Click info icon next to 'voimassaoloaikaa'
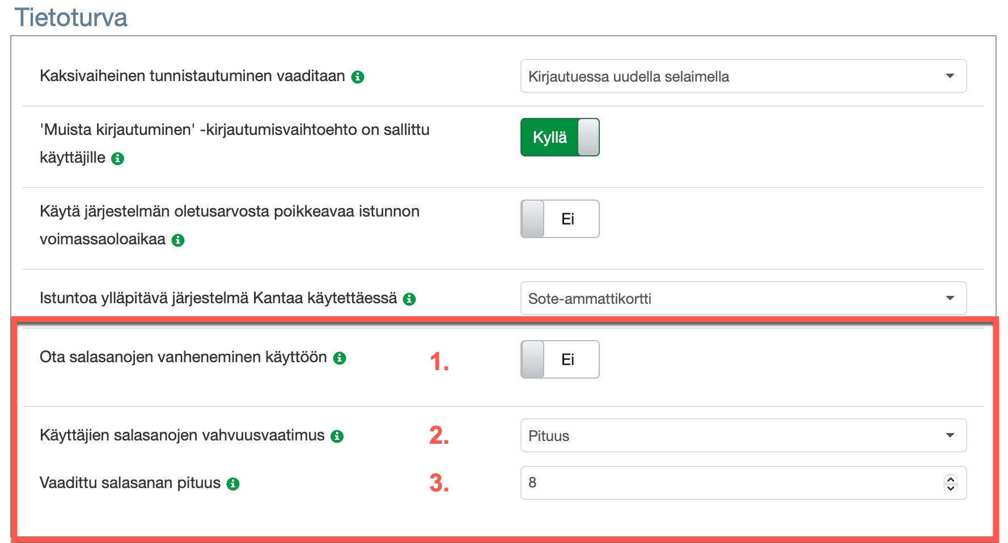Screen dimensions: 1008x543 point(178,240)
